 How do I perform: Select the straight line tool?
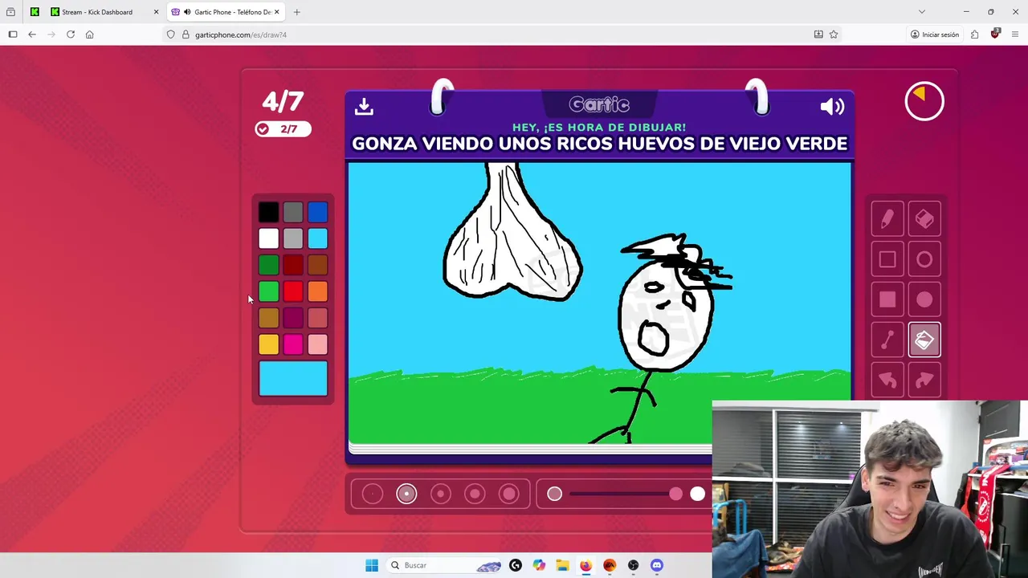[x=887, y=340]
